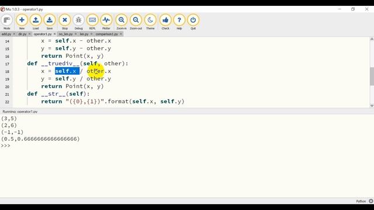
Task: Select the operator1.py tab
Action: pos(43,34)
